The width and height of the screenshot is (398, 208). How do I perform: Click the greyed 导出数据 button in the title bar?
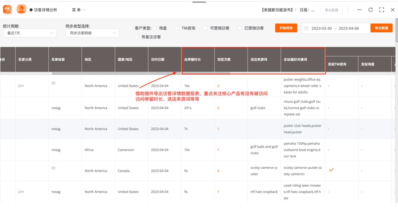point(331,10)
